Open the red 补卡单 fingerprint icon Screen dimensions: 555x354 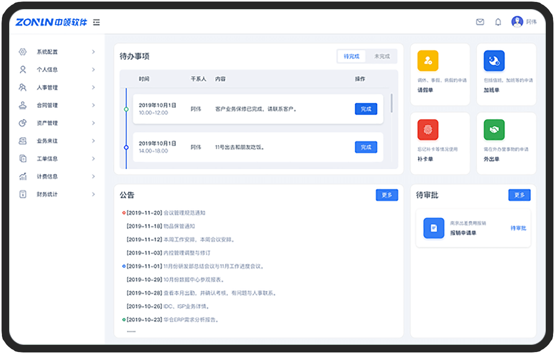[x=428, y=130]
